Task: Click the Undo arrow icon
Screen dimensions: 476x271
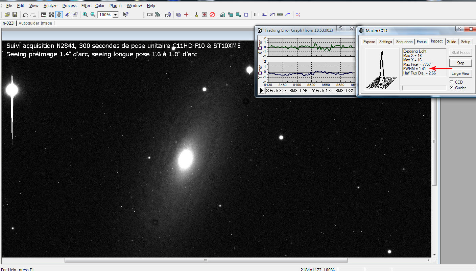Action: coord(25,15)
